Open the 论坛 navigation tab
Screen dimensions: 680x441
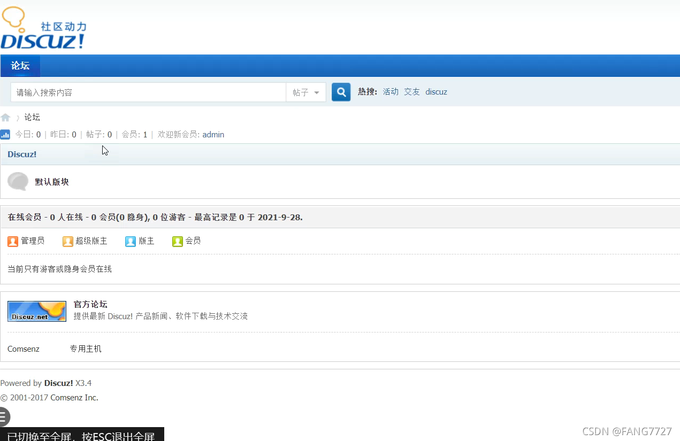coord(20,66)
